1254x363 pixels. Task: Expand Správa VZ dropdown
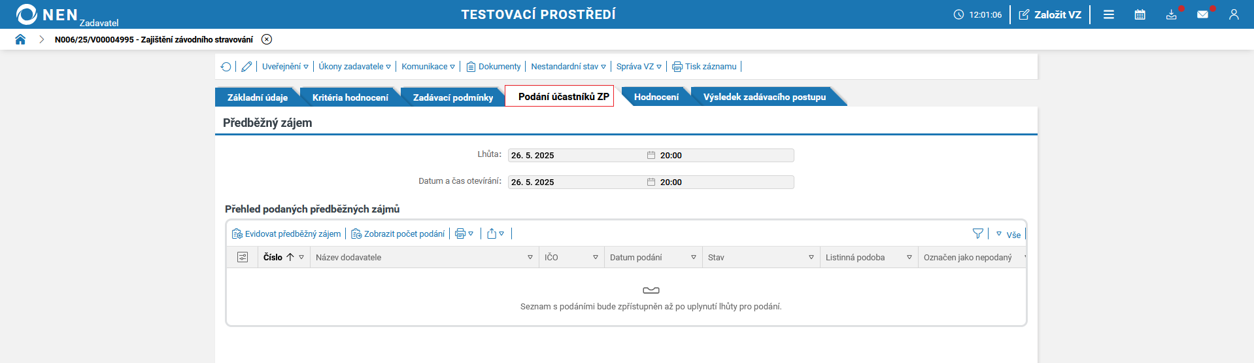639,67
